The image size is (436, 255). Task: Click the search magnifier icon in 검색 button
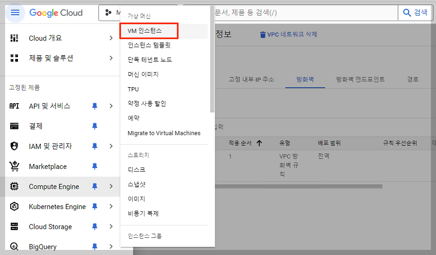tap(407, 13)
